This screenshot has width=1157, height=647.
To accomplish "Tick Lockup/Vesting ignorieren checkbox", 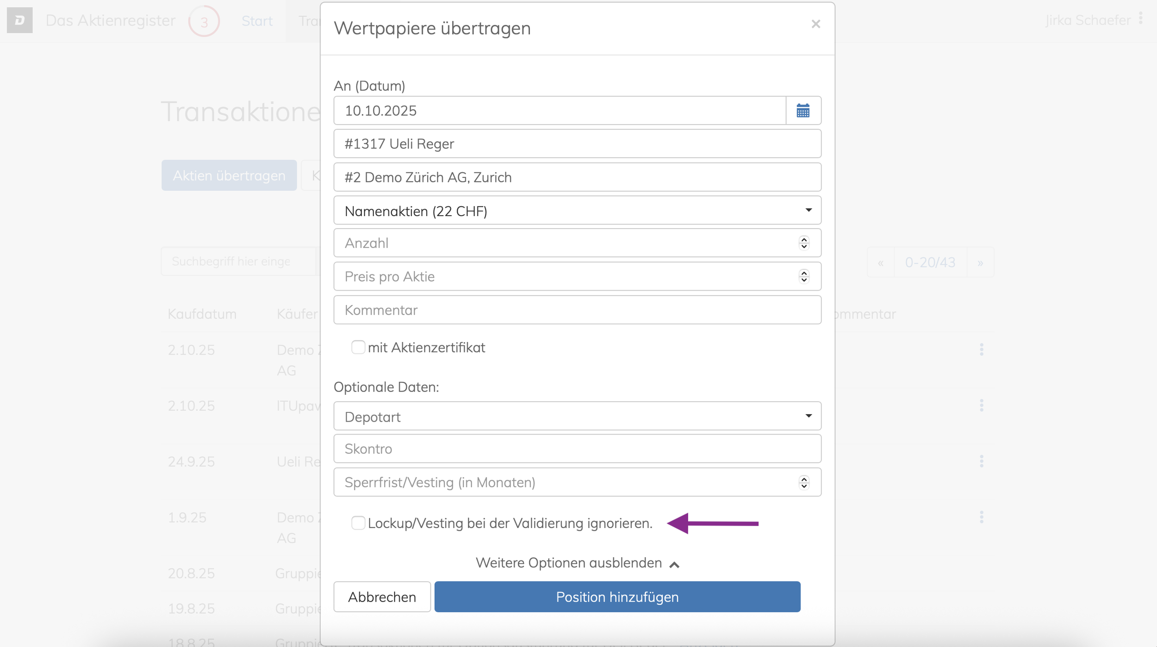I will [358, 523].
